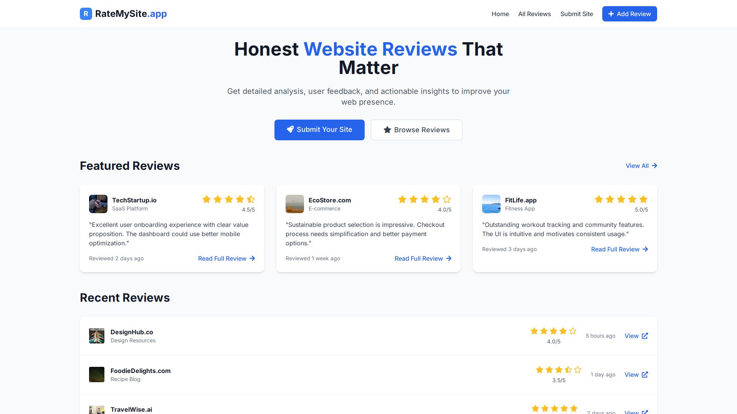Open Submit Site from top navigation
The image size is (737, 414).
[x=577, y=14]
